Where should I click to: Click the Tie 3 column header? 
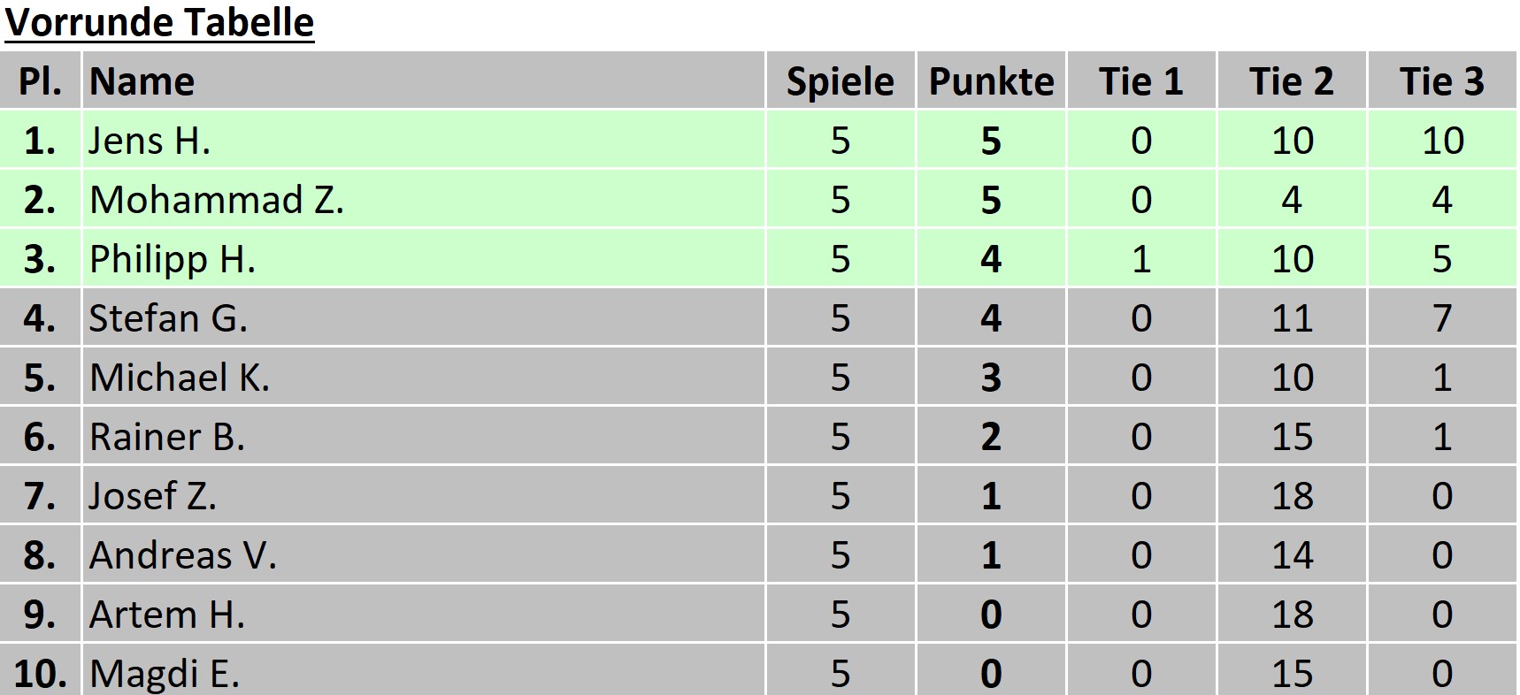point(1441,81)
